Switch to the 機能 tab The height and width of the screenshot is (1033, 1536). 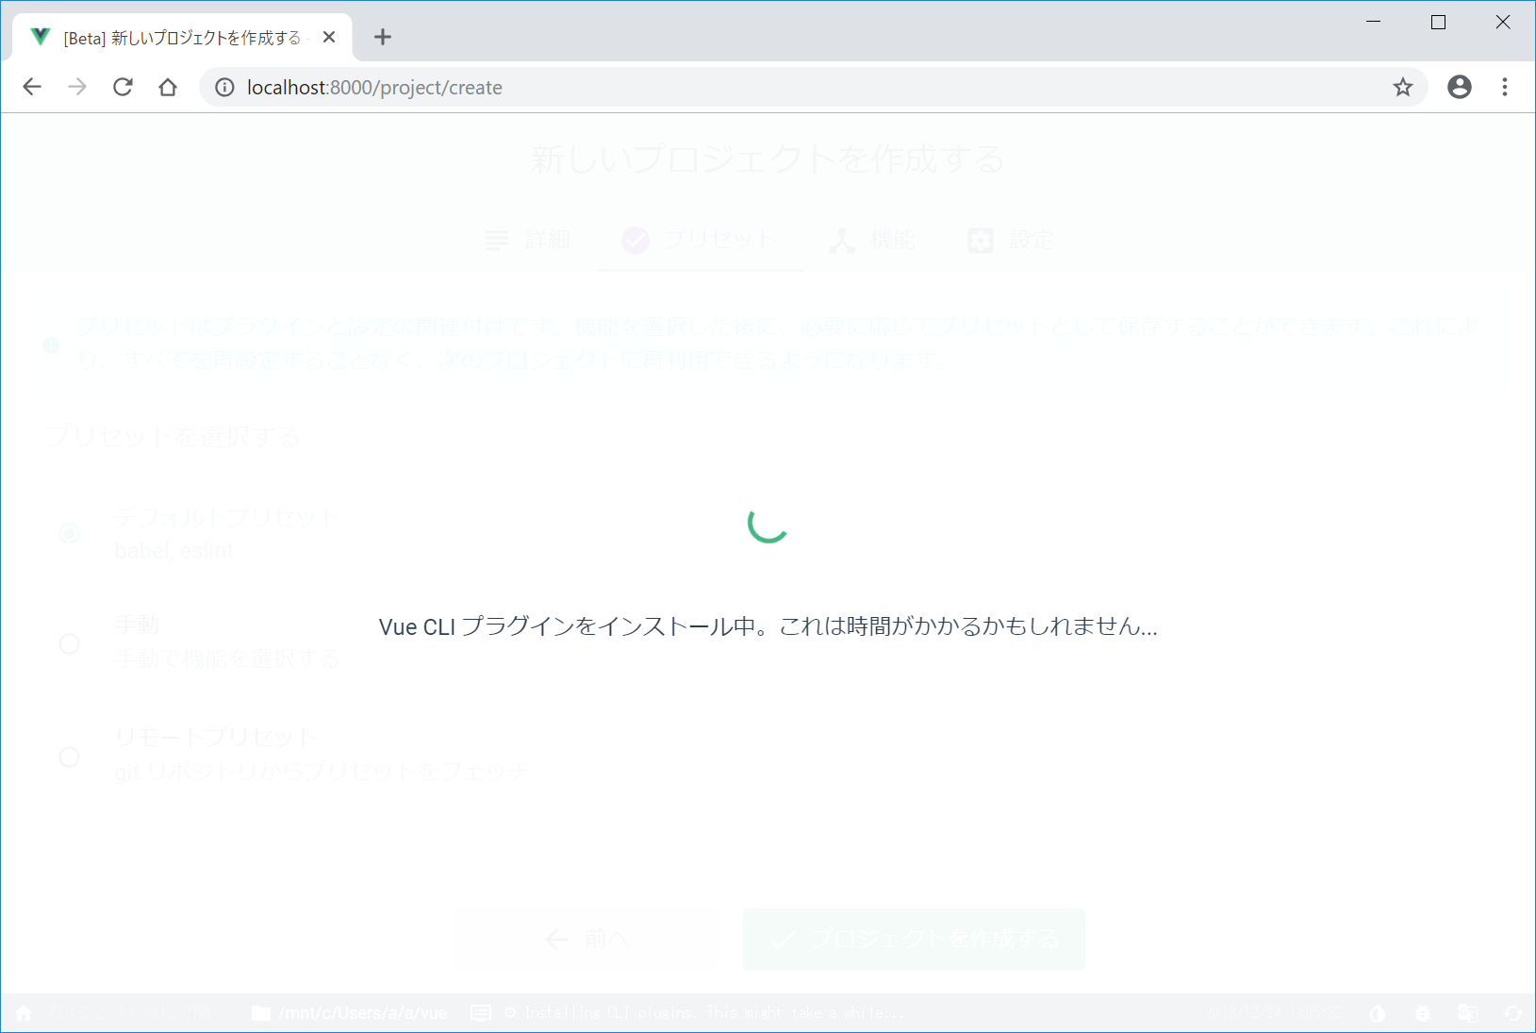872,241
